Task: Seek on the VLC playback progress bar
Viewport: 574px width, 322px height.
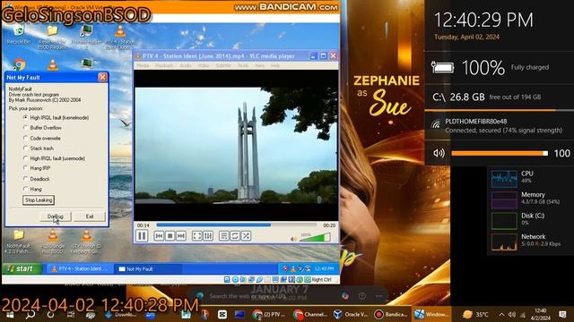Action: click(x=237, y=225)
